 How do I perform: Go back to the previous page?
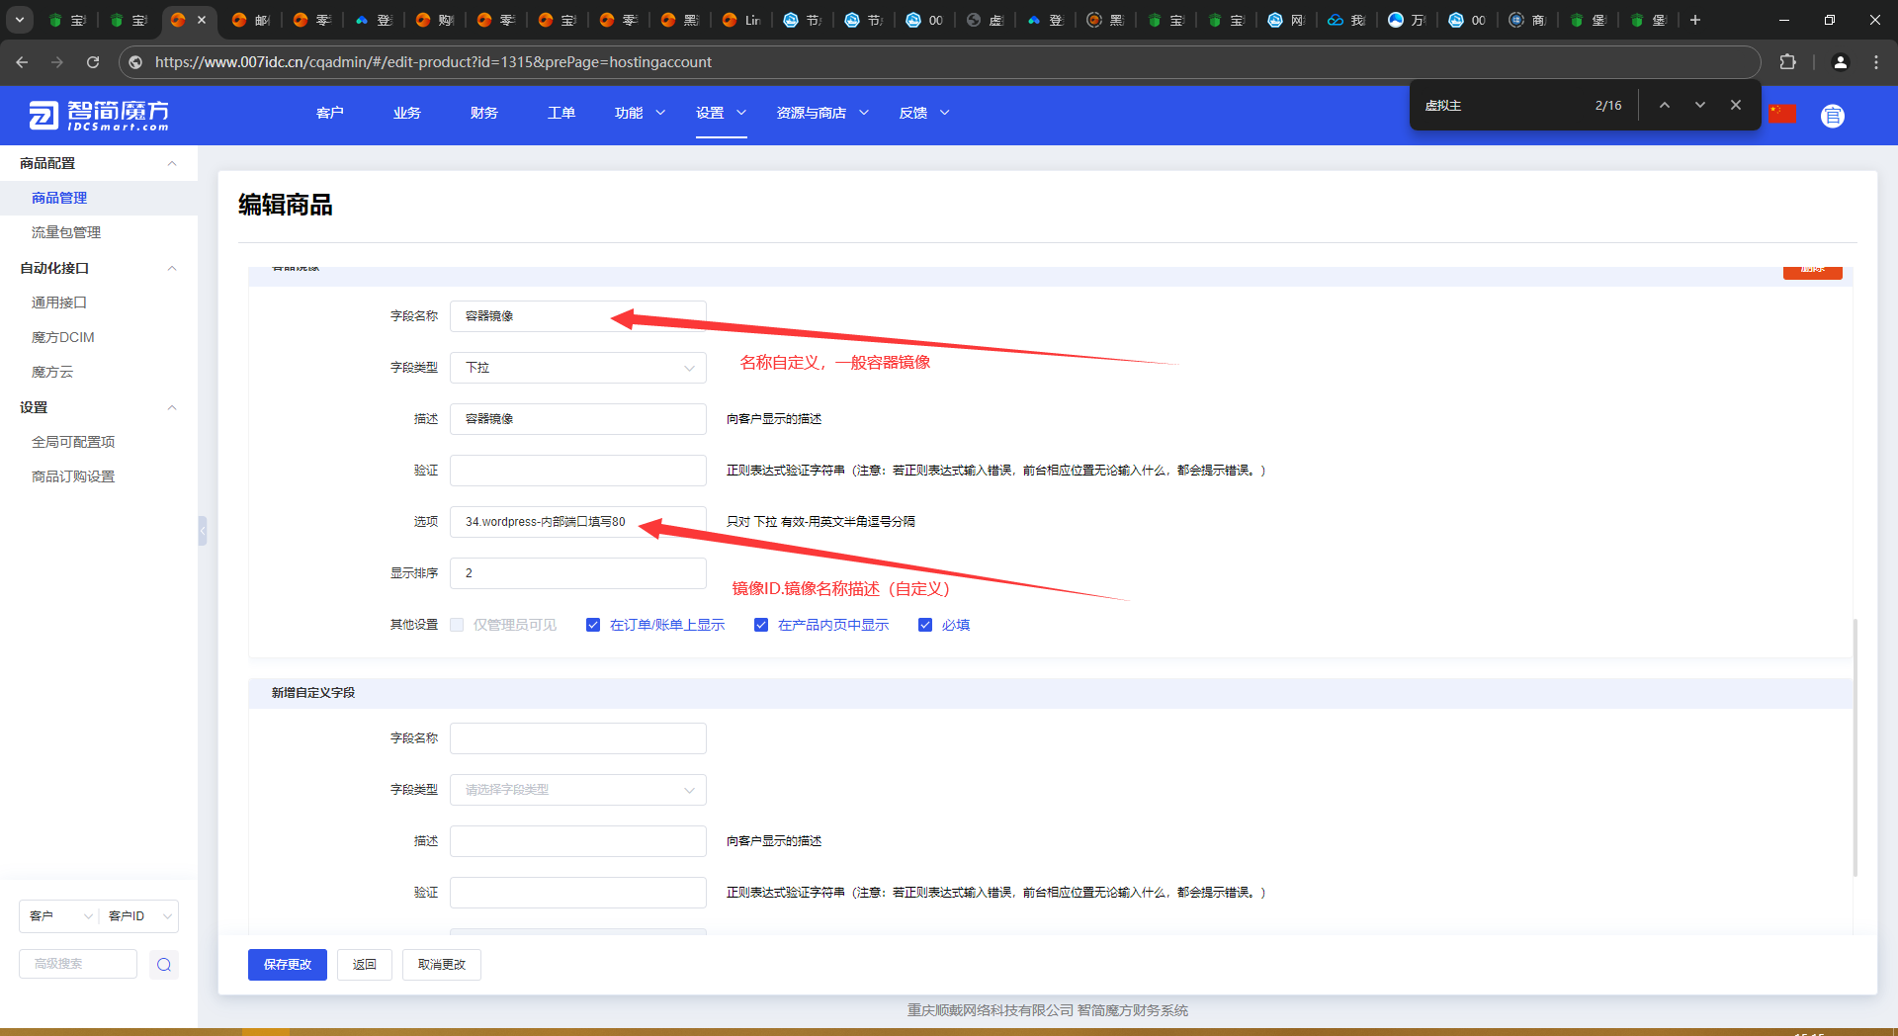pos(22,61)
